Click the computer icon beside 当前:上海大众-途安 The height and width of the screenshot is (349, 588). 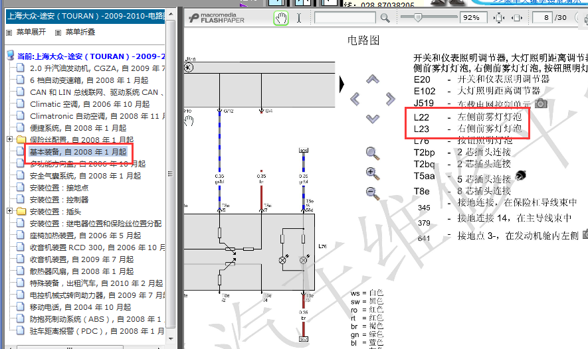click(x=11, y=56)
